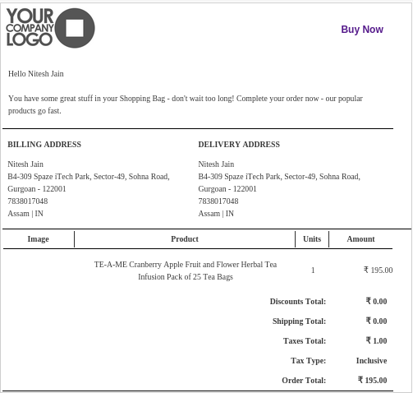Select the Discounts Total label
Screen dimensions: 413x393
point(298,302)
